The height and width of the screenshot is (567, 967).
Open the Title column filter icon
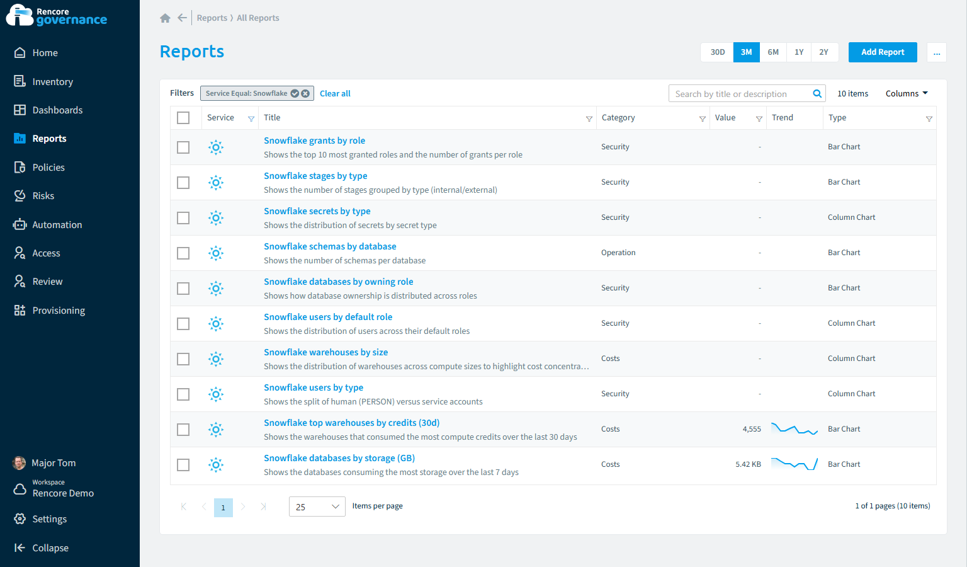click(x=589, y=118)
